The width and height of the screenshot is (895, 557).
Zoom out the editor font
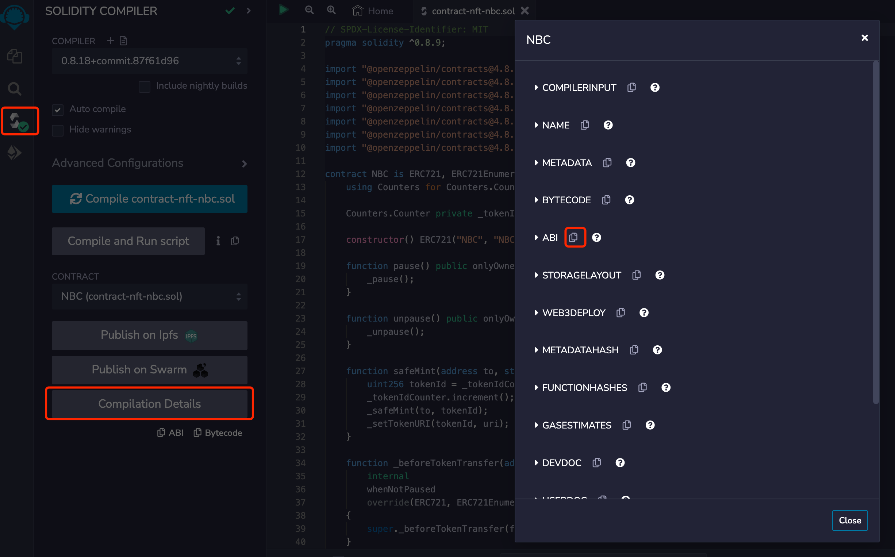click(x=310, y=10)
